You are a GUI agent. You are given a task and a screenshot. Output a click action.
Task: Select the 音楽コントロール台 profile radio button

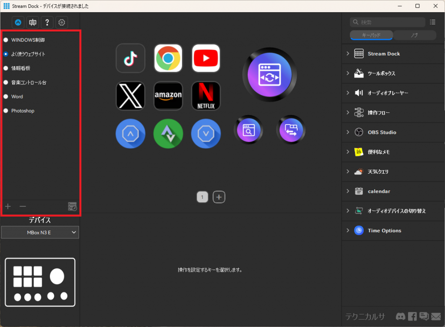(x=6, y=83)
